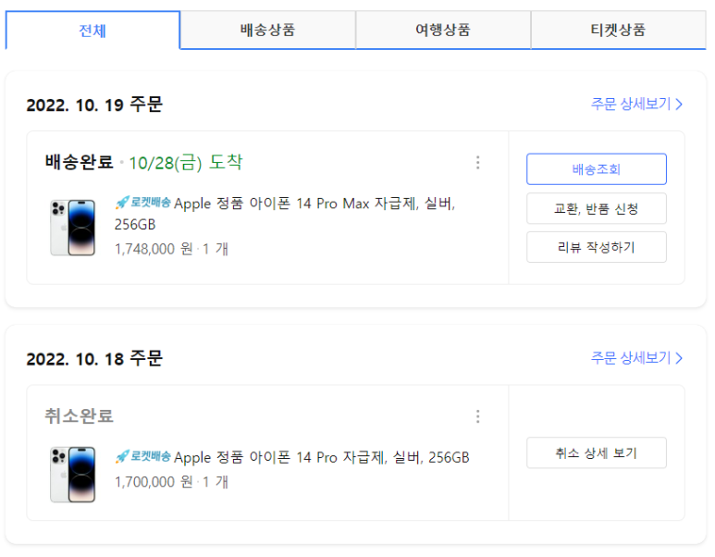Click the 1,700,000 원 price text

click(154, 482)
